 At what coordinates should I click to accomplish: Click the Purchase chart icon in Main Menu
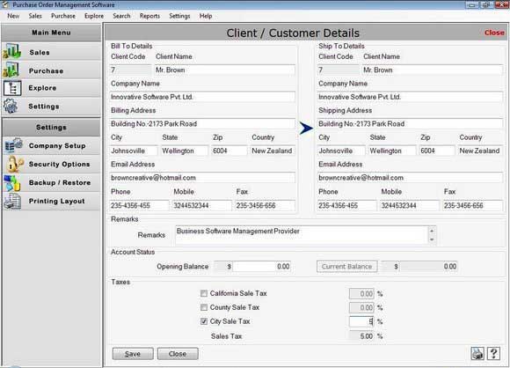(11, 70)
